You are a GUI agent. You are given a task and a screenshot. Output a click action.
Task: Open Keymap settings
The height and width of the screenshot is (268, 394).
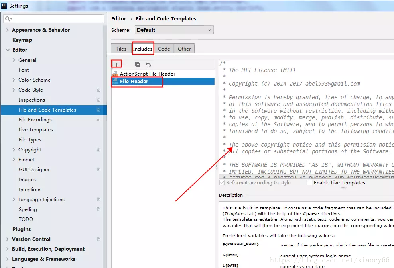click(22, 40)
